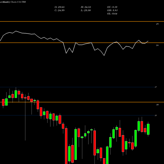Click the 'OL: 0.64' statistic
Viewport: 164px width, 164px height.
pos(112,14)
